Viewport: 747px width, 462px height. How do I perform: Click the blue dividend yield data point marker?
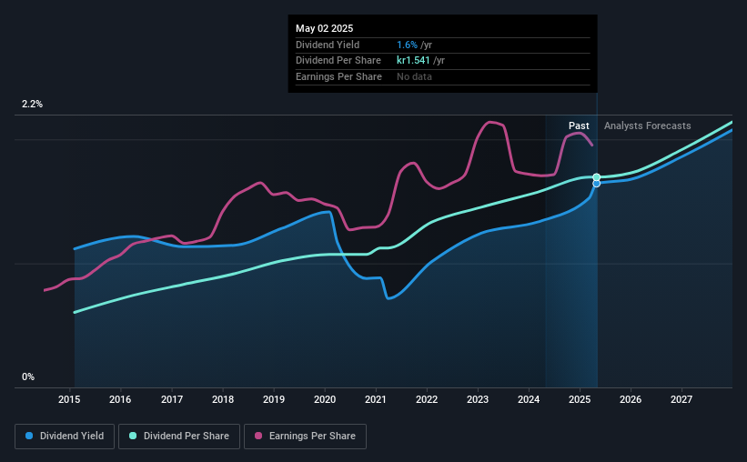click(597, 184)
